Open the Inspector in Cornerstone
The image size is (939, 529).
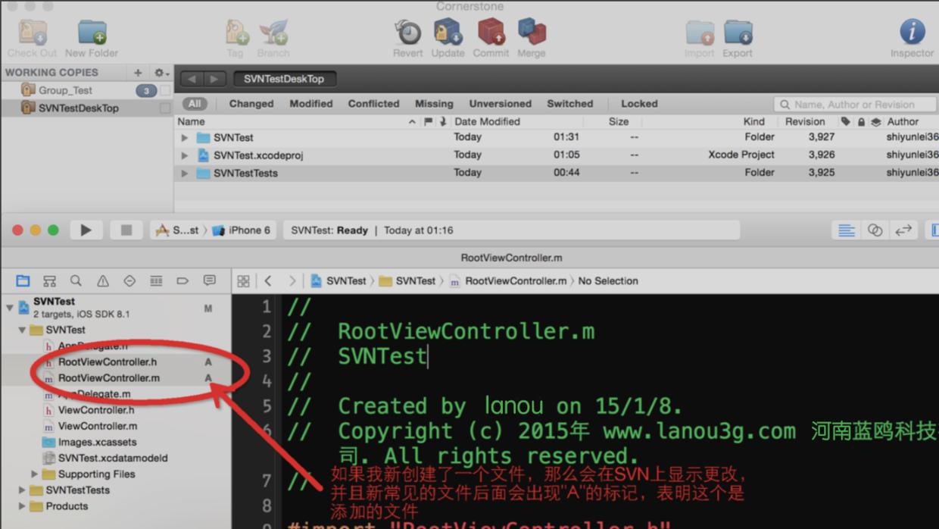(912, 33)
